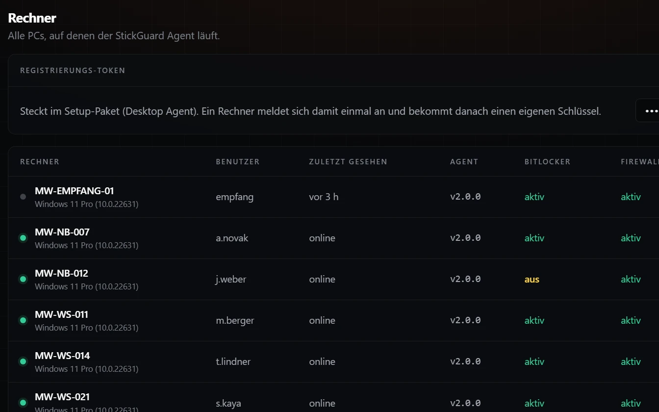Click the grey offline dot for MW-EMPFANG-01

tap(23, 197)
